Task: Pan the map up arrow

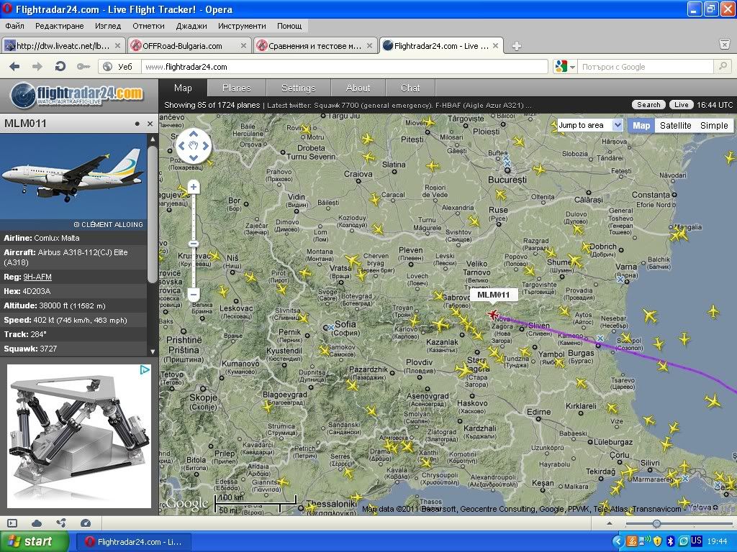Action: [193, 134]
